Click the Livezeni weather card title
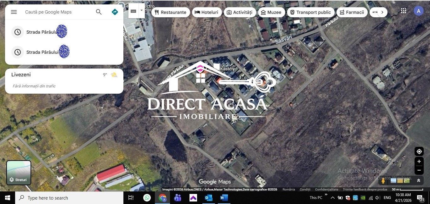This screenshot has width=430, height=204. coord(21,75)
